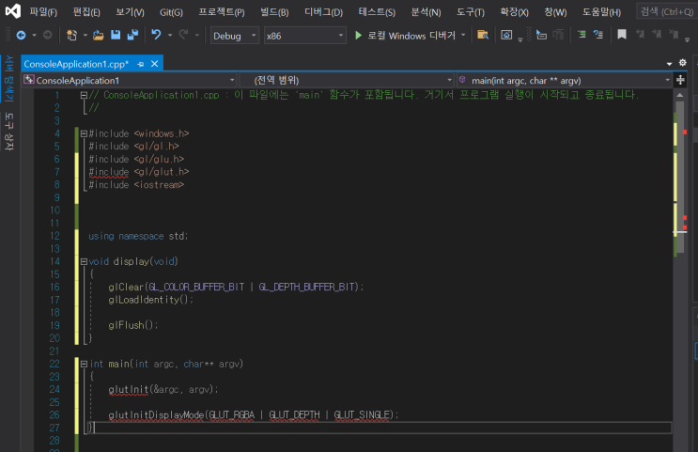This screenshot has height=452, width=698.
Task: Open the Git(G) menu
Action: [171, 12]
